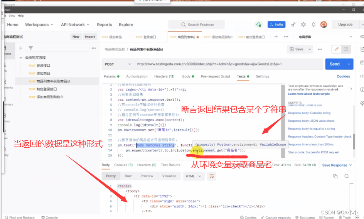The height and width of the screenshot is (219, 364).
Task: Open the environment selector dropdown
Action: pos(325,37)
